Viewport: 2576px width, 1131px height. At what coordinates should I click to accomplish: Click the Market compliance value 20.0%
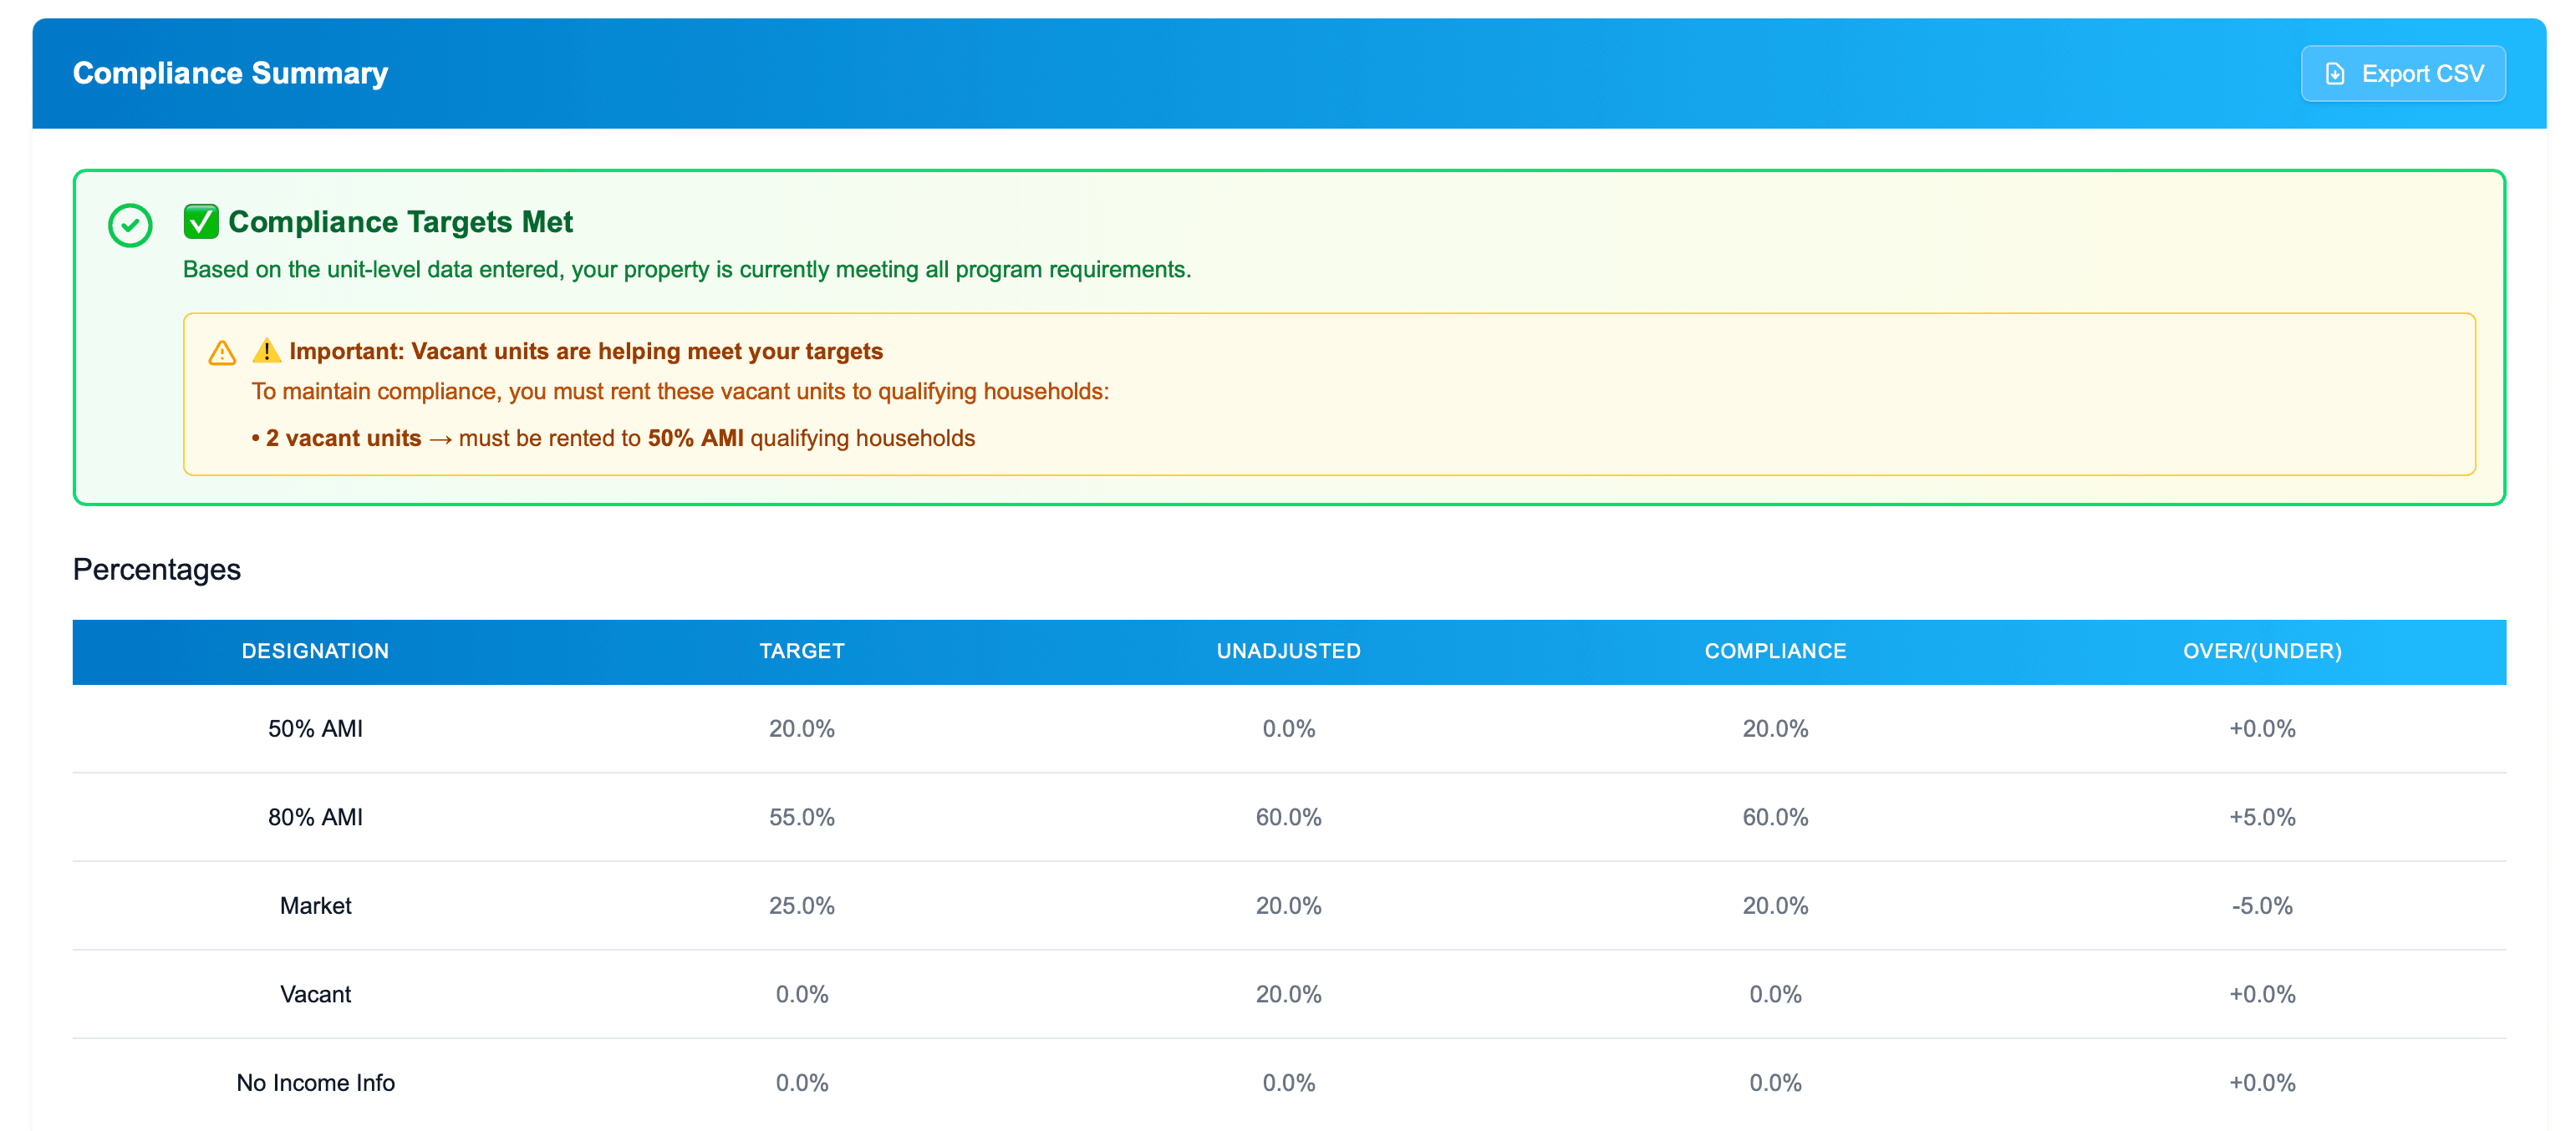(x=1775, y=906)
